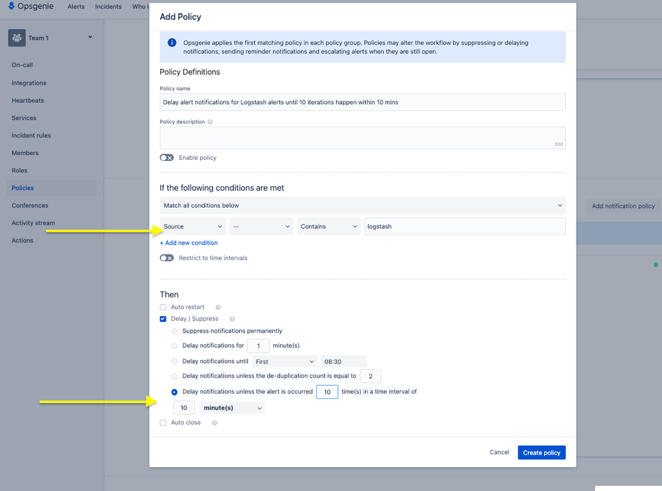Screen dimensions: 662x491
Task: Open the minute(s) unit dropdown
Action: click(233, 408)
